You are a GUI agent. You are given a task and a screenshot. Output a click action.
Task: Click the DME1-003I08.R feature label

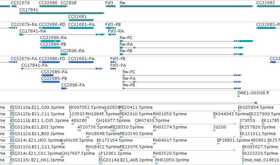coord(253,93)
